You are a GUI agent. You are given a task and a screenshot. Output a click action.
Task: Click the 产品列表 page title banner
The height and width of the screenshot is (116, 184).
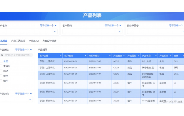[x=92, y=16]
